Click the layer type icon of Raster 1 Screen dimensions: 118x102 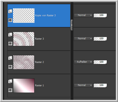coord(10,81)
